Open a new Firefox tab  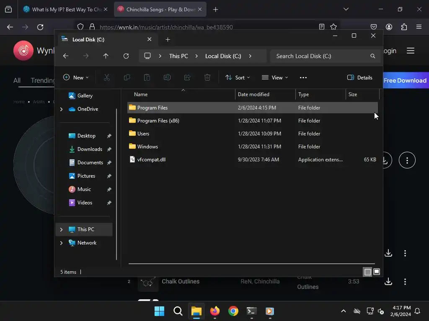coord(216,10)
